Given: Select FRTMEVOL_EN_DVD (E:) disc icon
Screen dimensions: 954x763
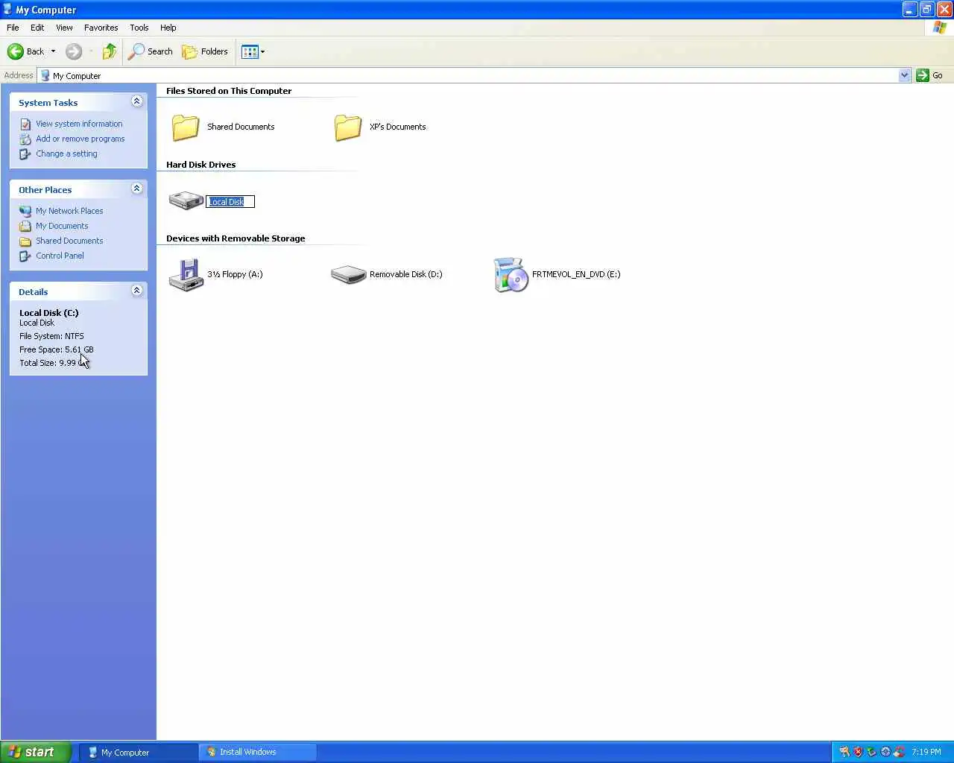Looking at the screenshot, I should pos(511,274).
